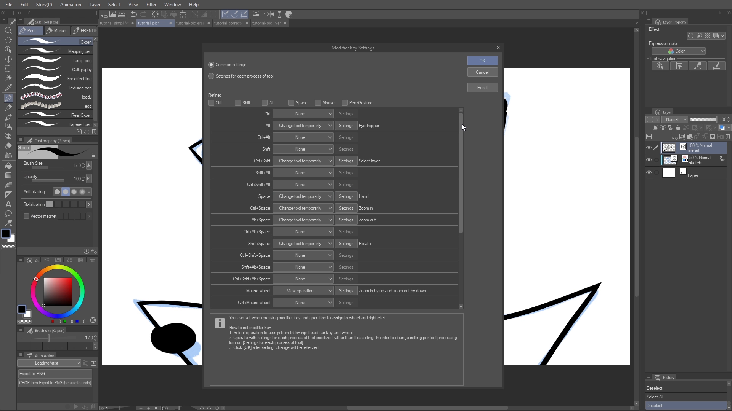Click the Eyedropper tool icon
Screen dimensions: 732x411
[x=8, y=88]
